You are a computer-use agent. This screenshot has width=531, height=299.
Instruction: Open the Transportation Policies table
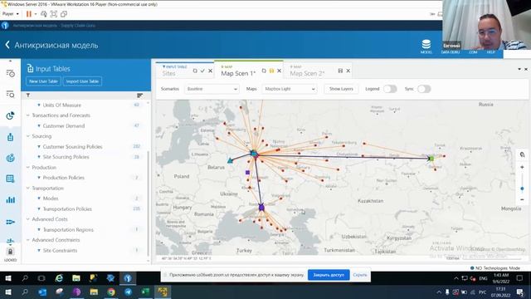pyautogui.click(x=67, y=208)
